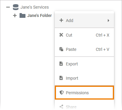The image size is (122, 110).
Task: Click the Import file icon
Action: (x=61, y=78)
